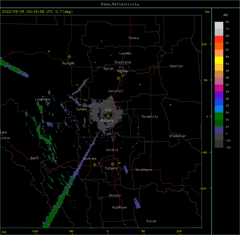Click the -100 value on the bottom axis

pos(35,231)
